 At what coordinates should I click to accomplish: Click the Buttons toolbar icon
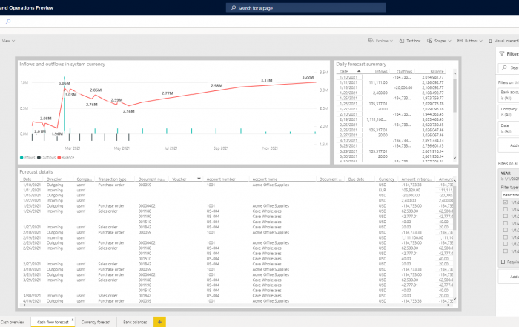point(460,41)
